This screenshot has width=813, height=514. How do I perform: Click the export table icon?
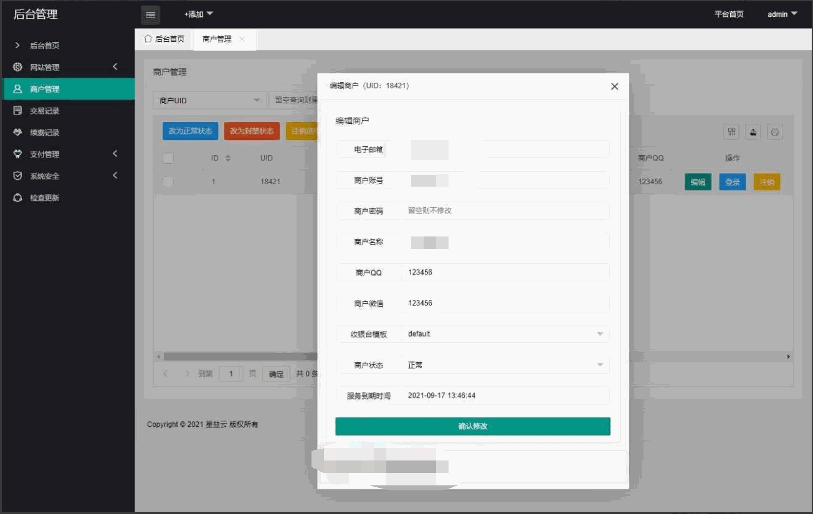tap(753, 132)
